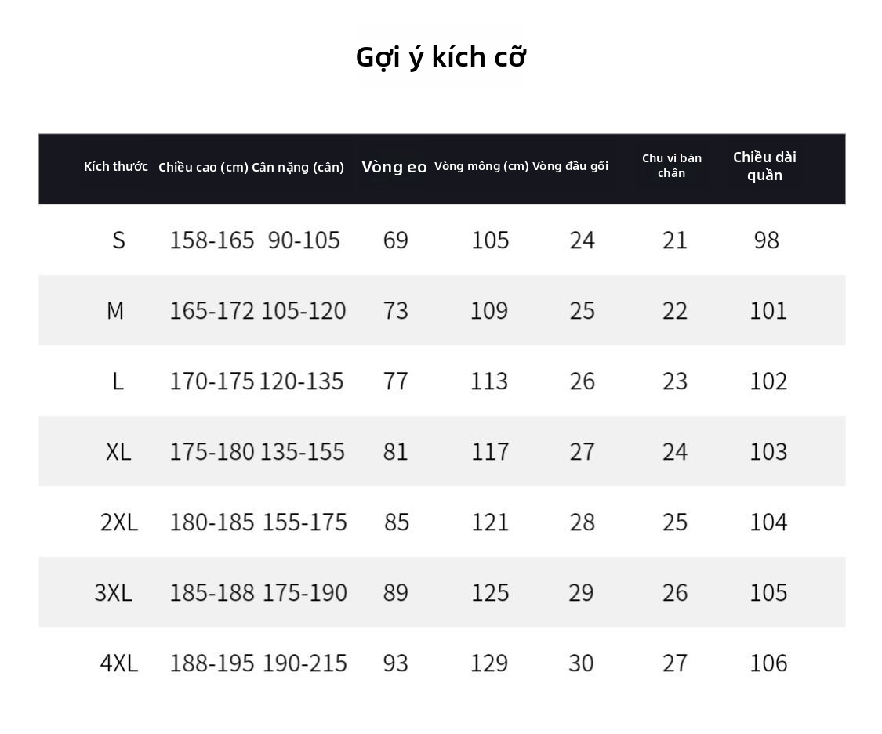Click the 'Cân nặng (cân)' header
The width and height of the screenshot is (882, 734).
point(298,167)
